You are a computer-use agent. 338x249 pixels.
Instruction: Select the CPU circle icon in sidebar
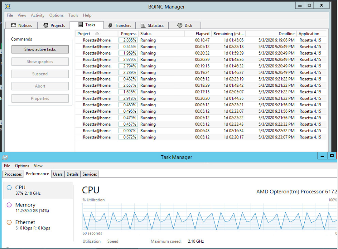point(9,188)
